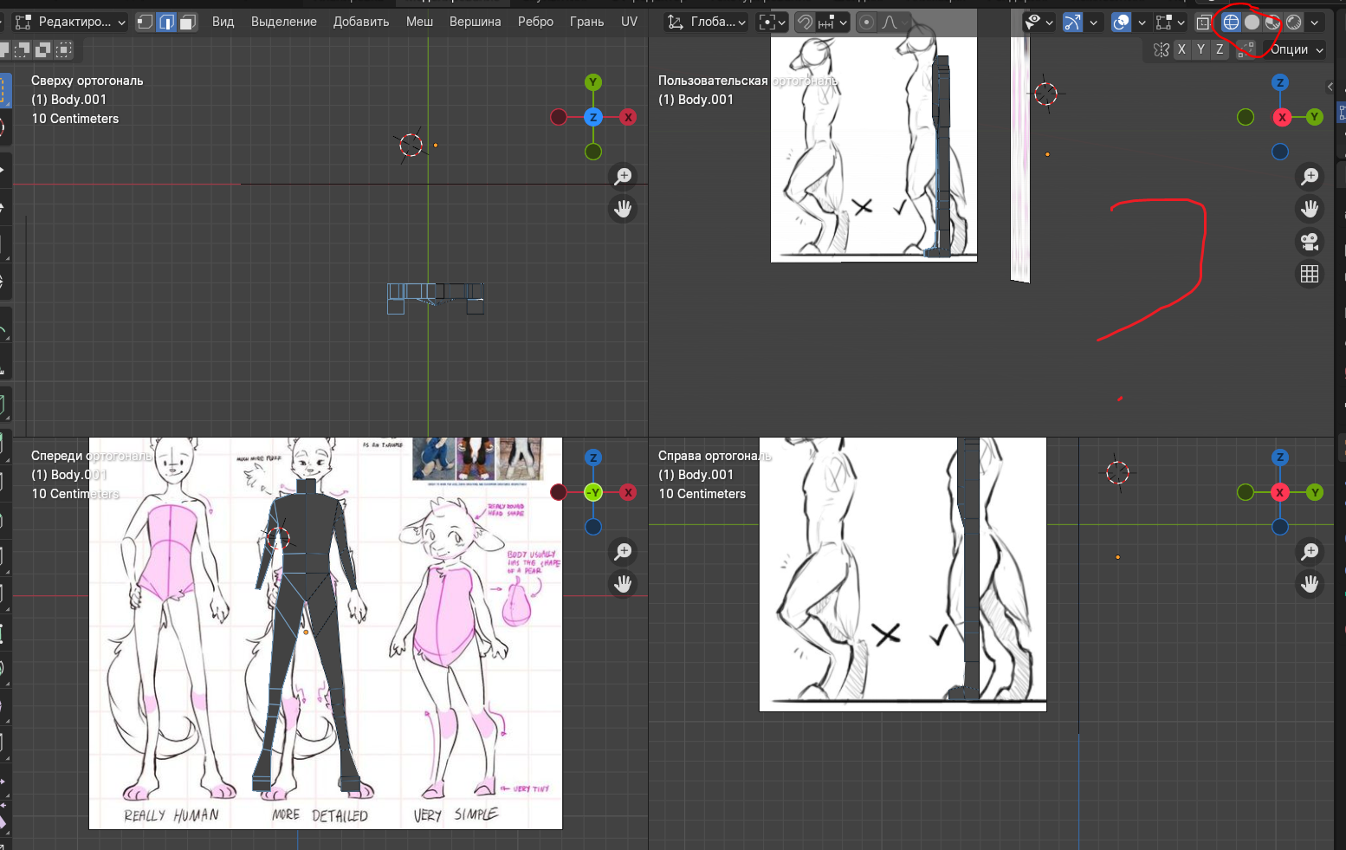Toggle snapping magnet button
Screen dimensions: 1346x850
click(x=805, y=23)
